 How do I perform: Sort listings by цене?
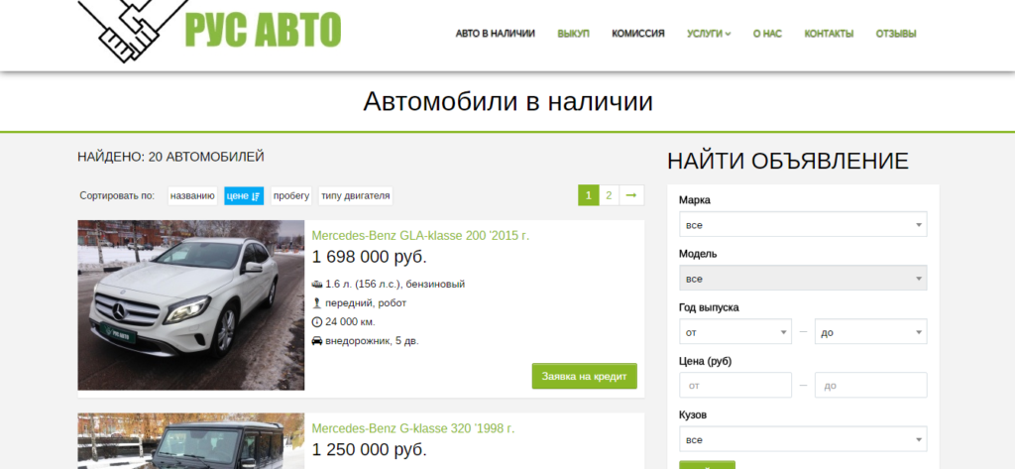[x=244, y=195]
